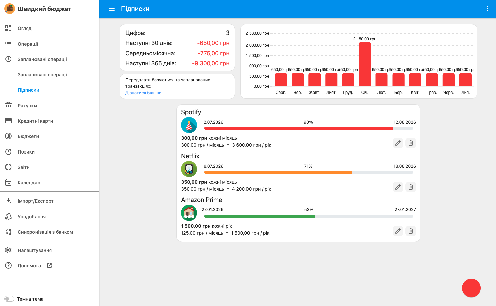
Task: Click the Огляд dashboard icon
Action: pyautogui.click(x=8, y=28)
